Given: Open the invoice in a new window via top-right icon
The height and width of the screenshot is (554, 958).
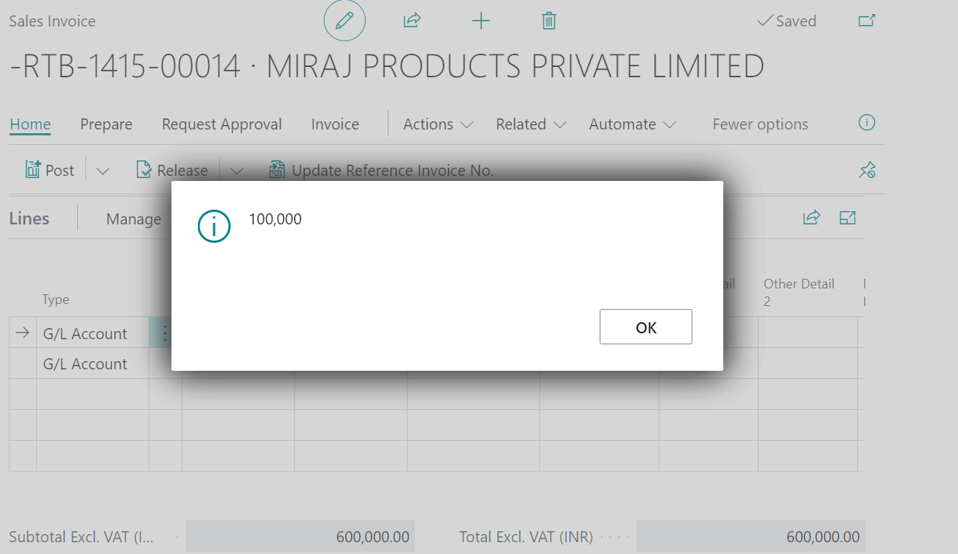Looking at the screenshot, I should pyautogui.click(x=866, y=21).
